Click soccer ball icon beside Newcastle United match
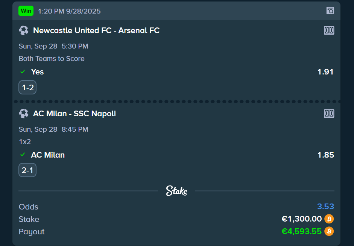 24,30
